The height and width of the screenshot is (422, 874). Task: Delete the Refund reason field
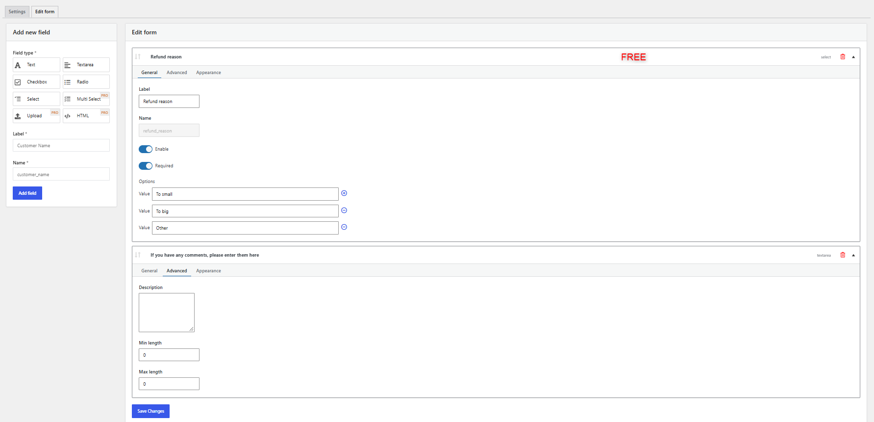(x=843, y=57)
